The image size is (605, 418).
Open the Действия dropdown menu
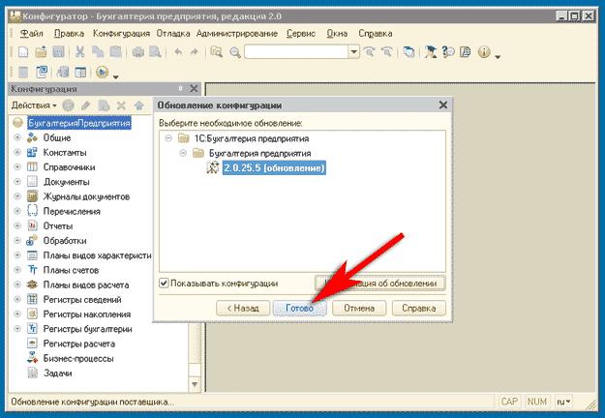[x=34, y=104]
